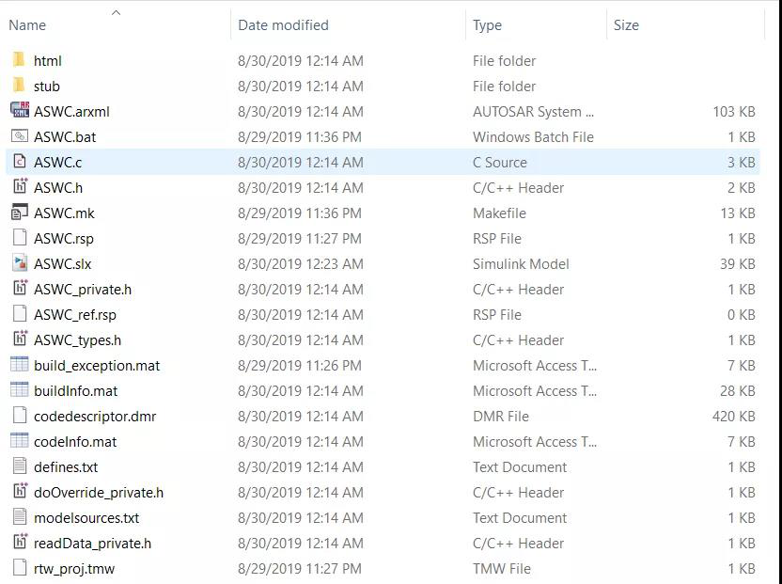Click the sort arrow above Name
The height and width of the screenshot is (584, 782).
pyautogui.click(x=116, y=12)
